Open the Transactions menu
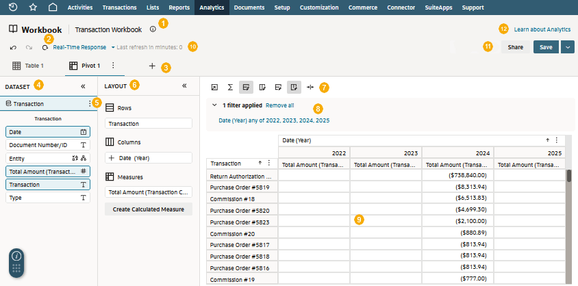The height and width of the screenshot is (286, 578). (x=119, y=8)
